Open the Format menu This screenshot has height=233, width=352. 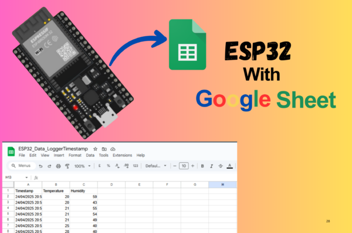click(x=75, y=155)
